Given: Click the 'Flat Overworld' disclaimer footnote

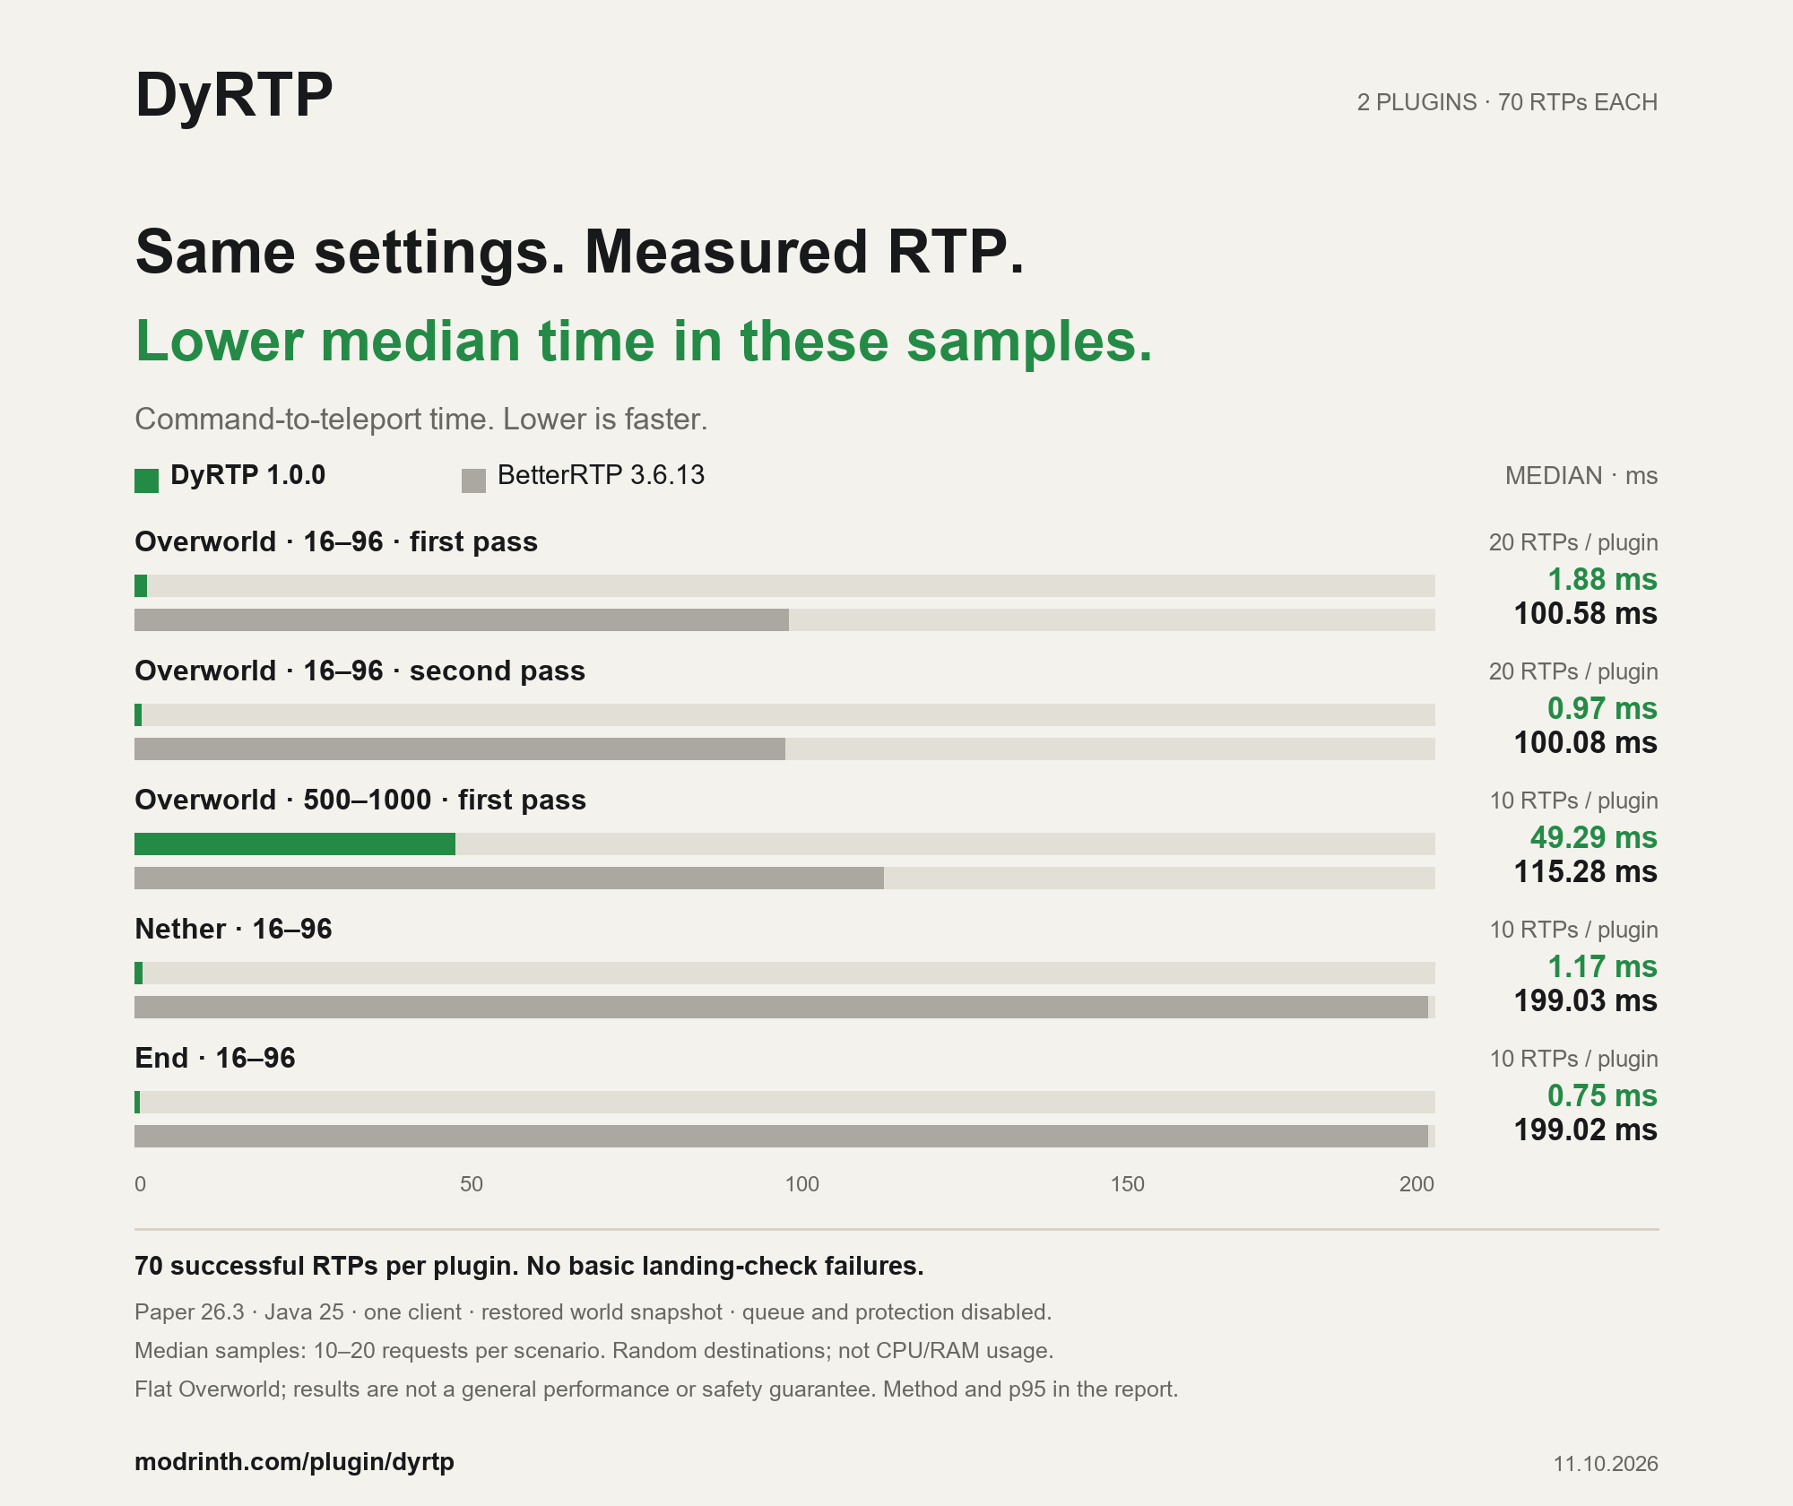Looking at the screenshot, I should 656,1389.
